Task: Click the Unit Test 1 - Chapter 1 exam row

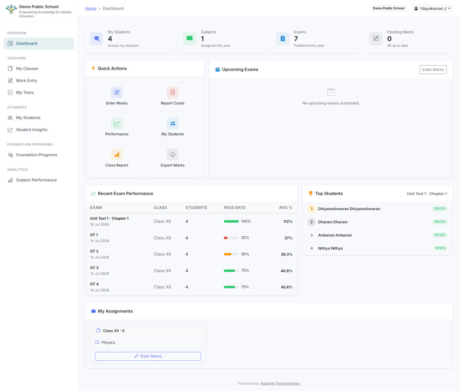Action: pos(191,221)
